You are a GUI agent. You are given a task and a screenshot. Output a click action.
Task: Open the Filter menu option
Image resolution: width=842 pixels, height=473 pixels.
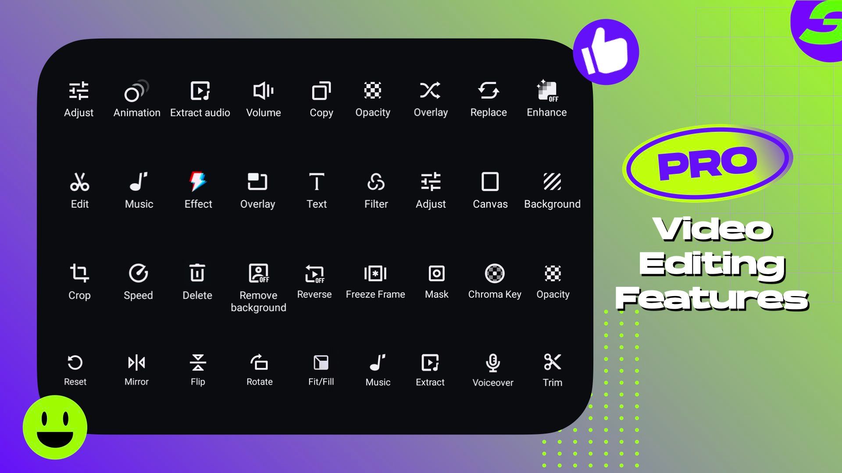[x=376, y=190]
